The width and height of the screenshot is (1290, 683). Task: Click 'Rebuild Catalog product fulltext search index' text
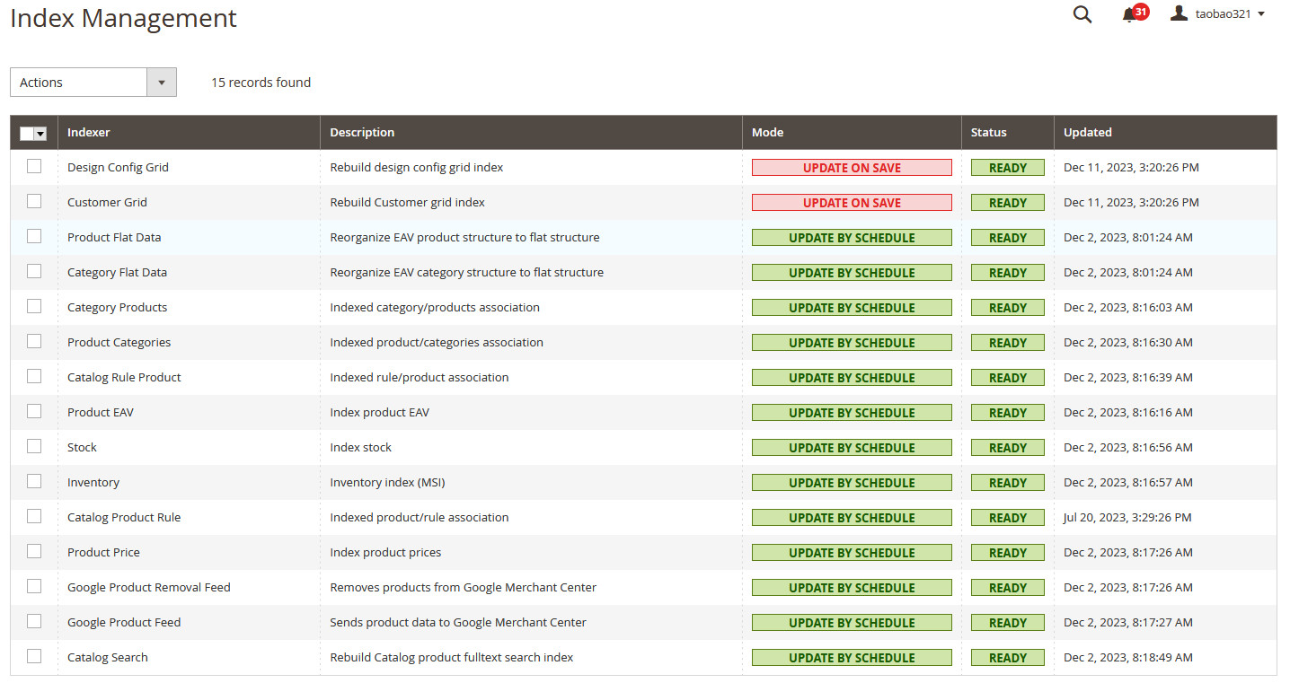[x=452, y=657]
